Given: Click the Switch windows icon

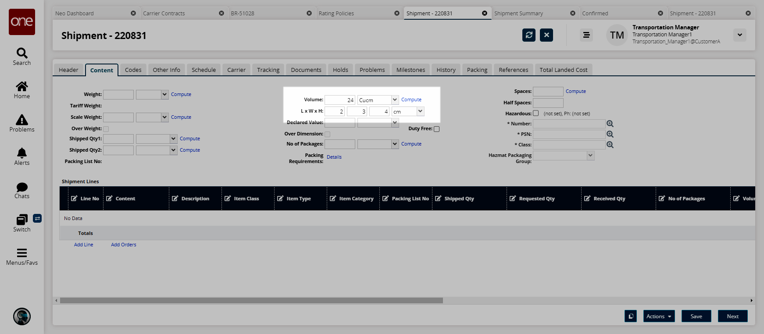Looking at the screenshot, I should click(22, 220).
